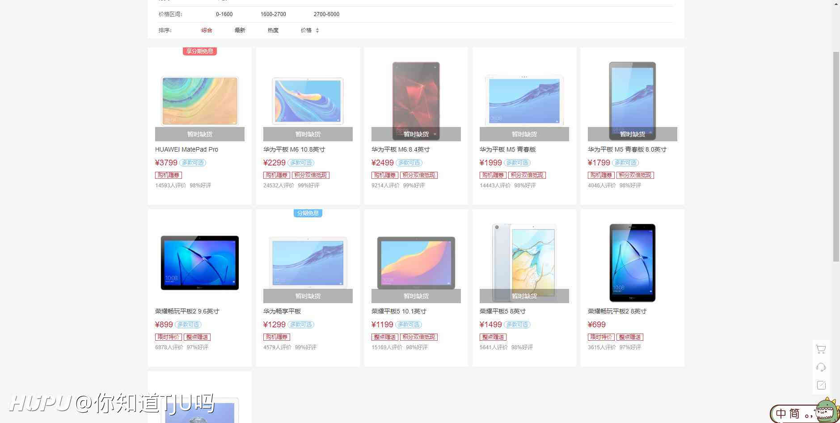The height and width of the screenshot is (423, 840).
Task: Sort by 综合
Action: (207, 30)
